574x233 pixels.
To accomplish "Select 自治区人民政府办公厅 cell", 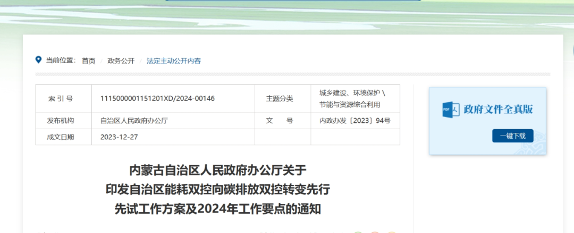I will click(173, 121).
